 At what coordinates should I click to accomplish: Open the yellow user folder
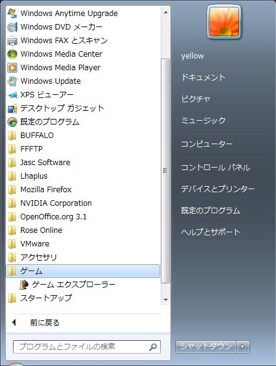point(192,56)
